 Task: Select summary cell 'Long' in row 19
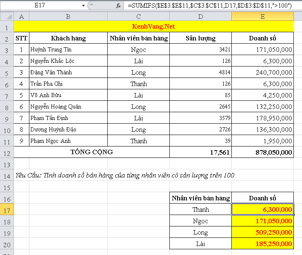pos(200,232)
